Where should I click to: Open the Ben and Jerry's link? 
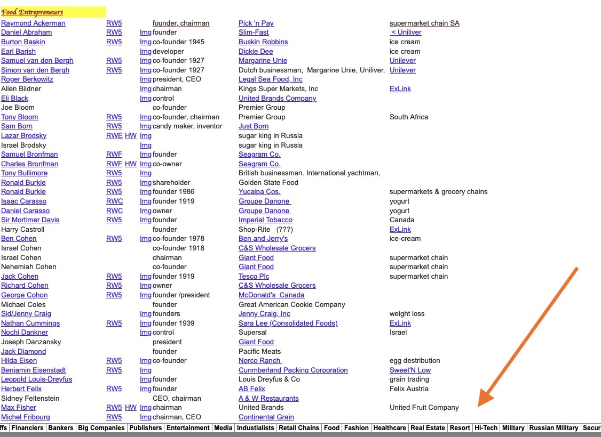[x=263, y=238]
